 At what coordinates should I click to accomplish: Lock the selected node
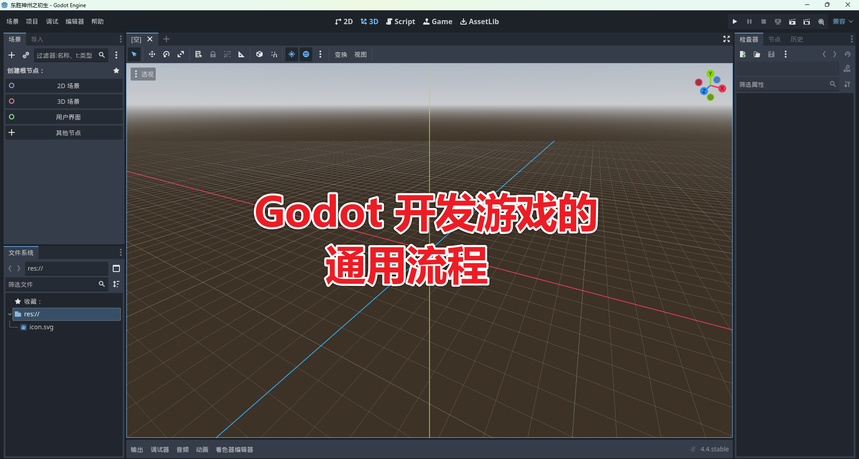coord(213,55)
